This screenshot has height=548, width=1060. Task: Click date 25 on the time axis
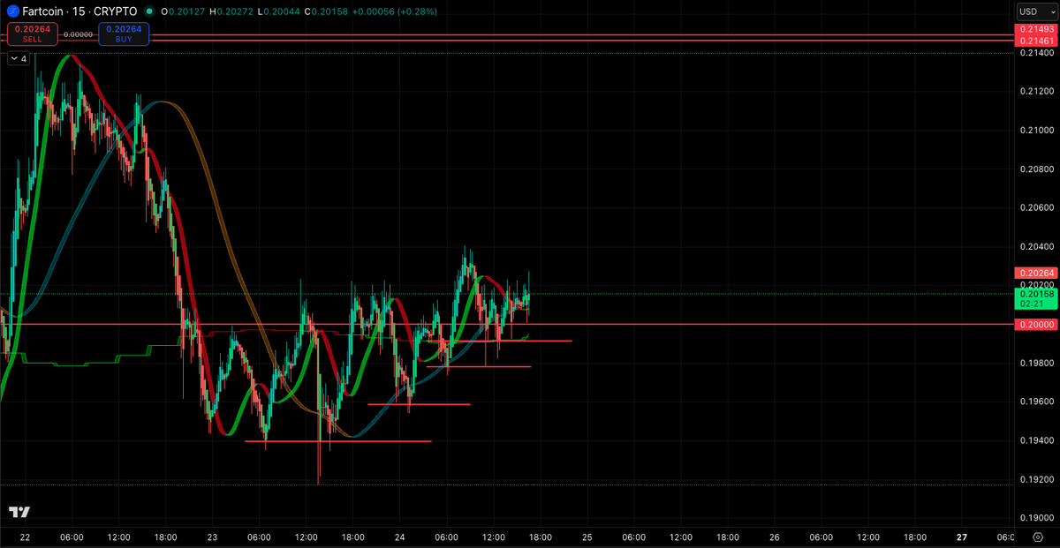(x=587, y=537)
